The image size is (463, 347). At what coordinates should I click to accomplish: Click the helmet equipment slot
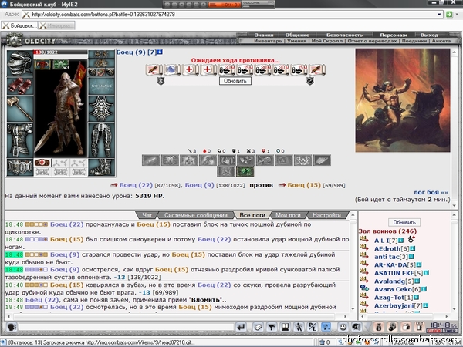point(20,63)
